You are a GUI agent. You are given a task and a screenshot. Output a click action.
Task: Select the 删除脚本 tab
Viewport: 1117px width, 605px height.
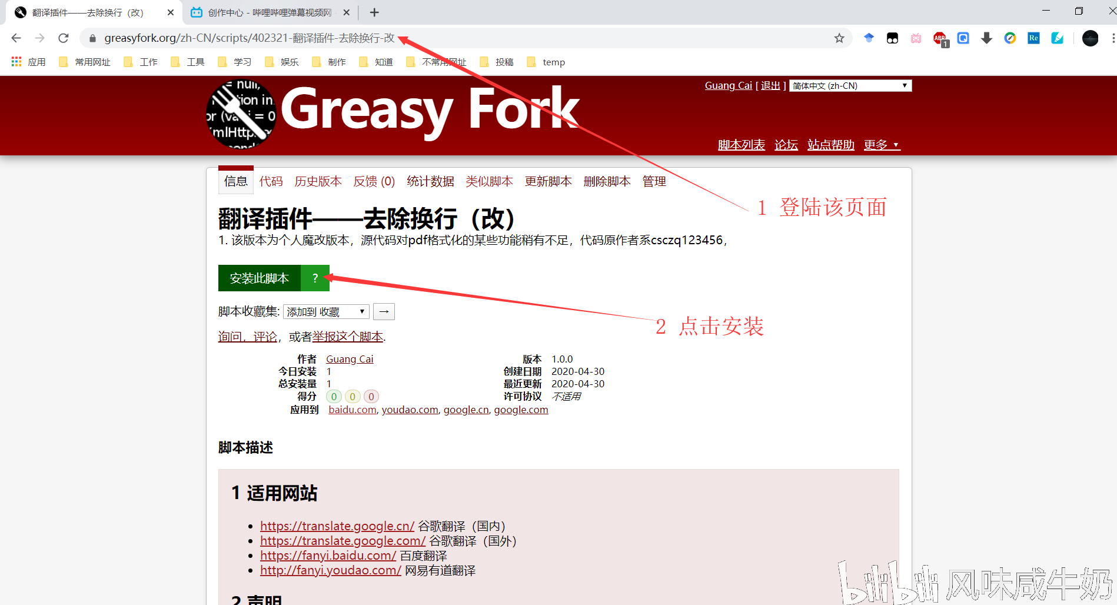point(607,181)
